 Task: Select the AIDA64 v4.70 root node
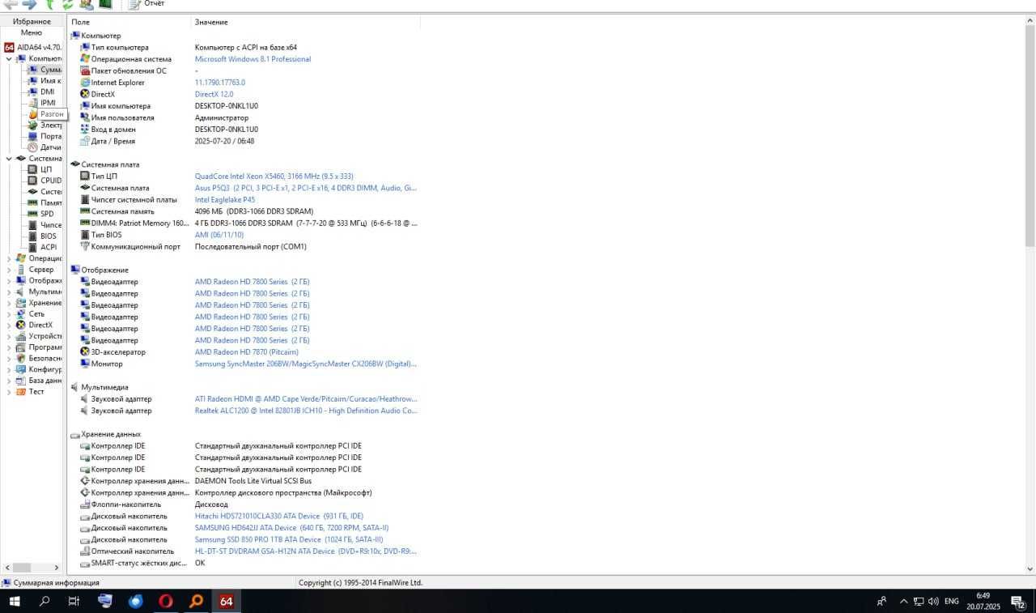[33, 47]
